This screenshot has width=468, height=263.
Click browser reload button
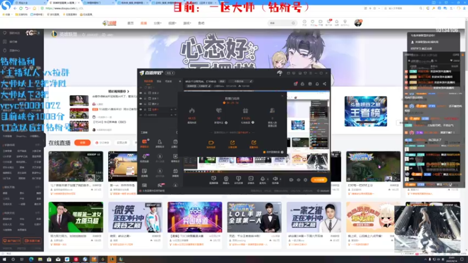tap(21, 8)
